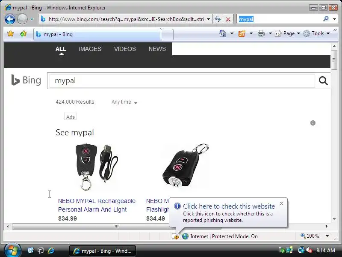The width and height of the screenshot is (342, 257).
Task: Click the zoom level 100% button
Action: (x=310, y=236)
